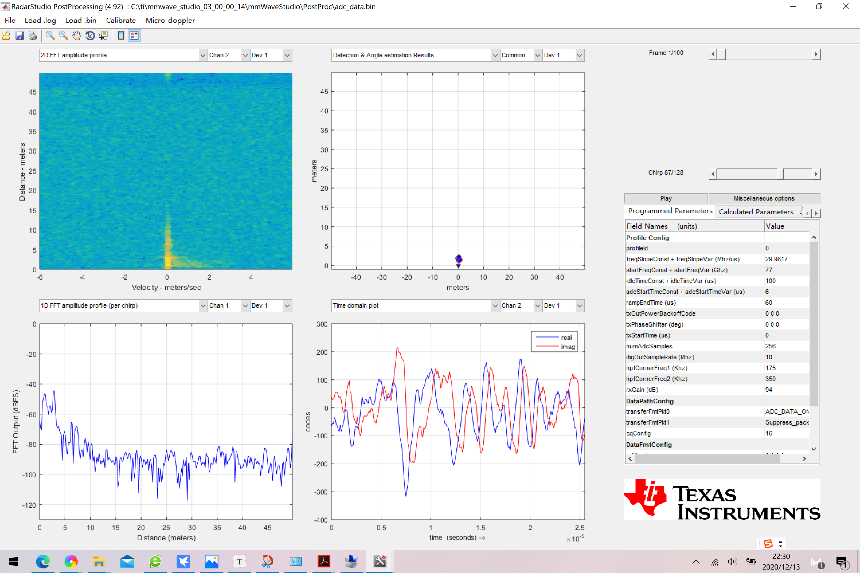Toggle the Insert Colorbar icon
Screen dimensions: 860x573
121,36
